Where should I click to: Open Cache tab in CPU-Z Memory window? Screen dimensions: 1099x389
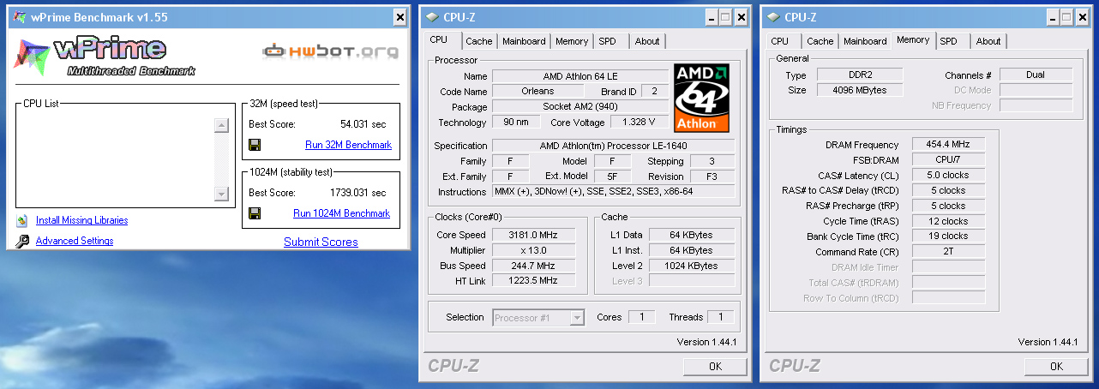pos(820,41)
